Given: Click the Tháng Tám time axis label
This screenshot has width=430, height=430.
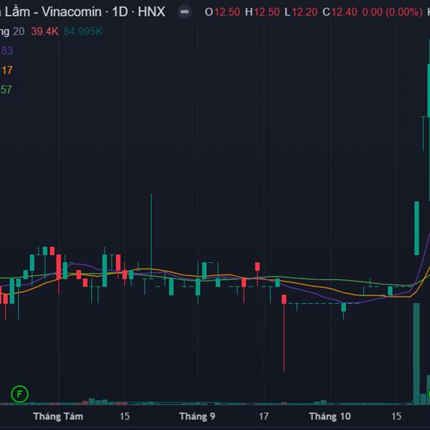Looking at the screenshot, I should (x=58, y=416).
